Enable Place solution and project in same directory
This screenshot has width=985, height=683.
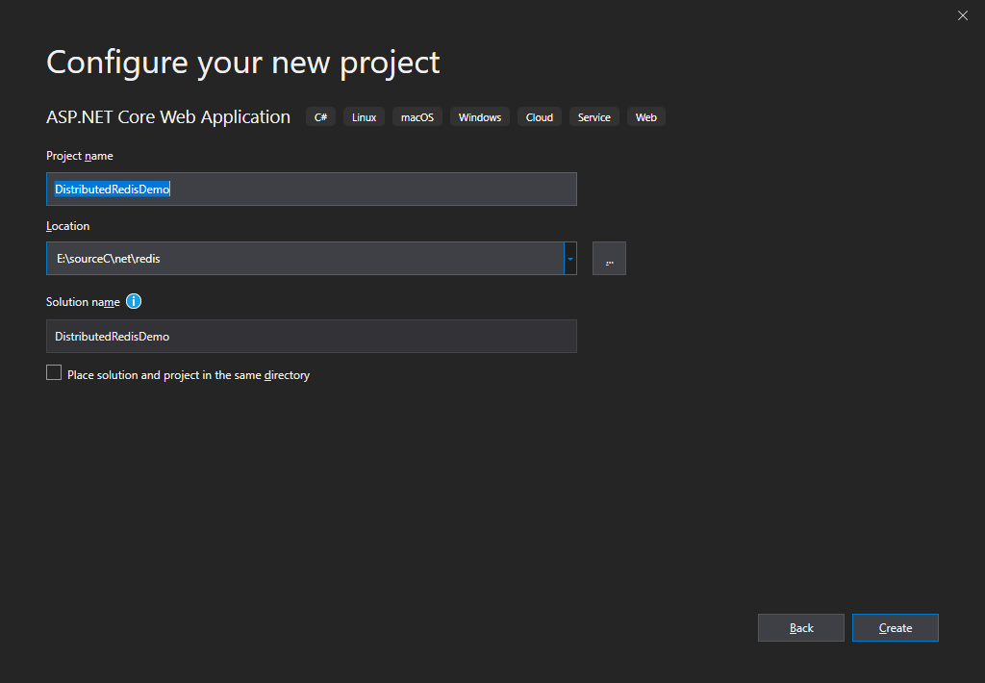(x=54, y=373)
